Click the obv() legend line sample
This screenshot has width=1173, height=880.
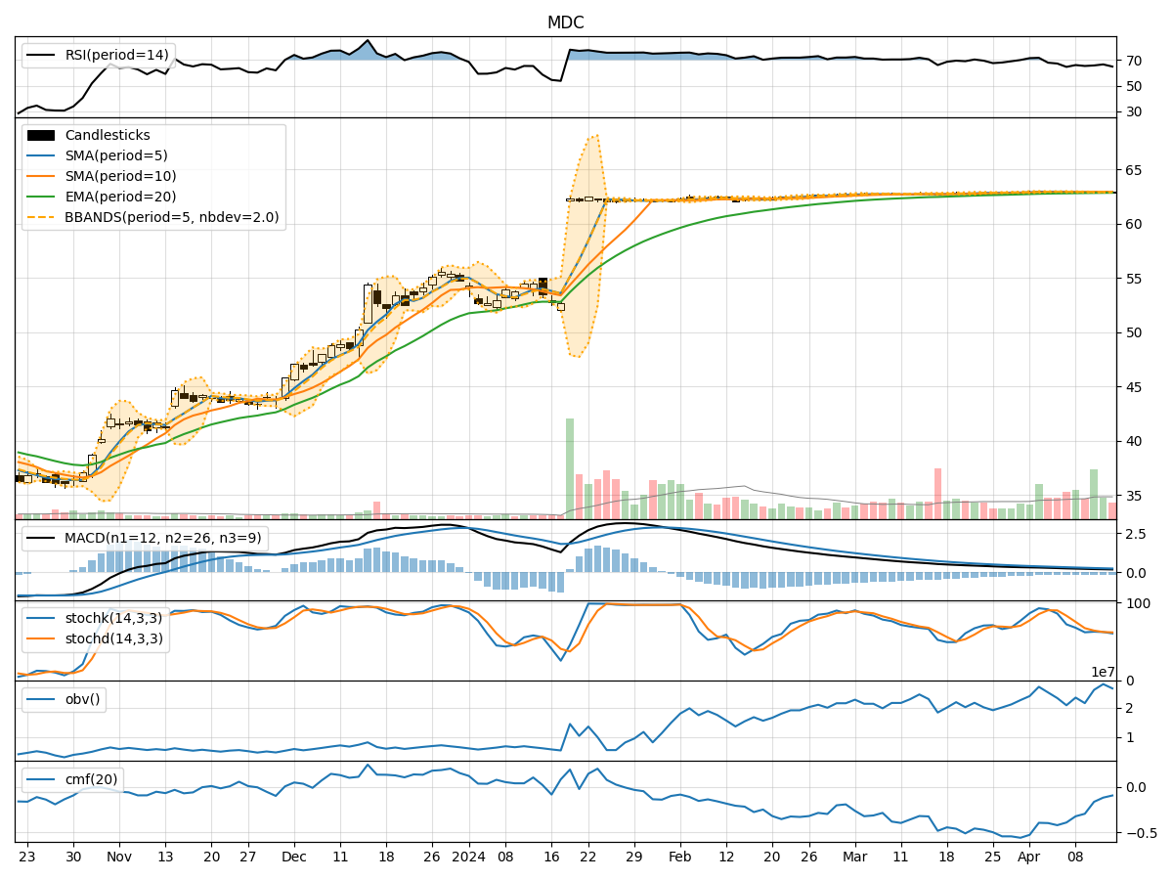(42, 697)
